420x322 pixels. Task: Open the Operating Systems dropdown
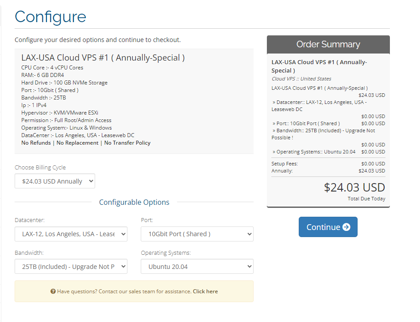pos(197,266)
